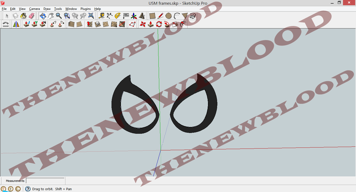Click the Measurements input box

pyautogui.click(x=45, y=181)
